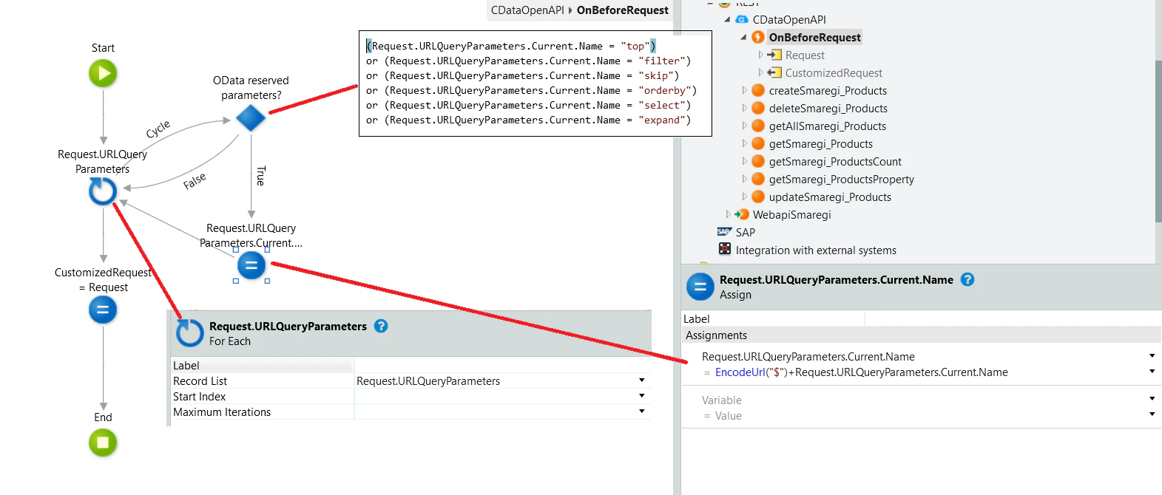Open dropdown for assignment variable Request.URLQueryParameters.Current.Name
This screenshot has width=1162, height=495.
(1152, 356)
